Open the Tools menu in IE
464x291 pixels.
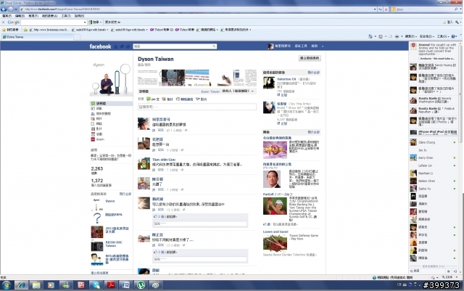click(x=66, y=16)
